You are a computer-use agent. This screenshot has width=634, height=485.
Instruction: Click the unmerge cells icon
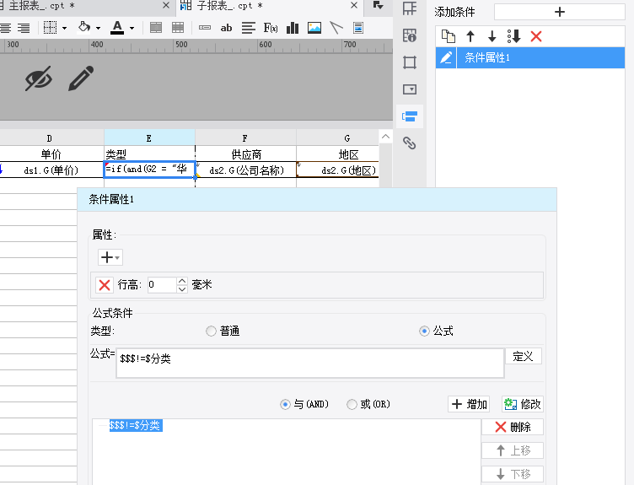point(178,28)
